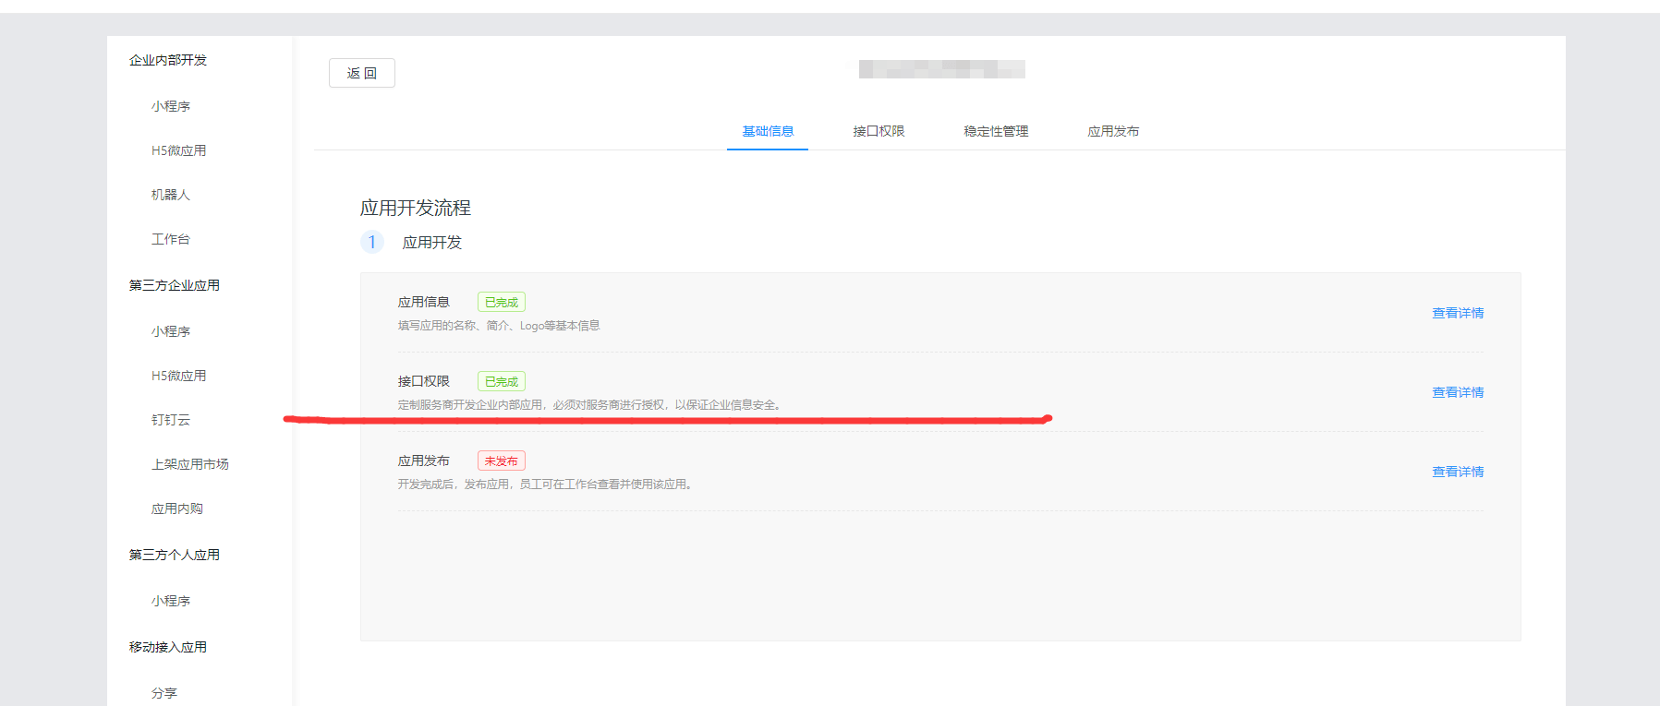The height and width of the screenshot is (706, 1660).
Task: Click the 返回 back button
Action: tap(361, 73)
